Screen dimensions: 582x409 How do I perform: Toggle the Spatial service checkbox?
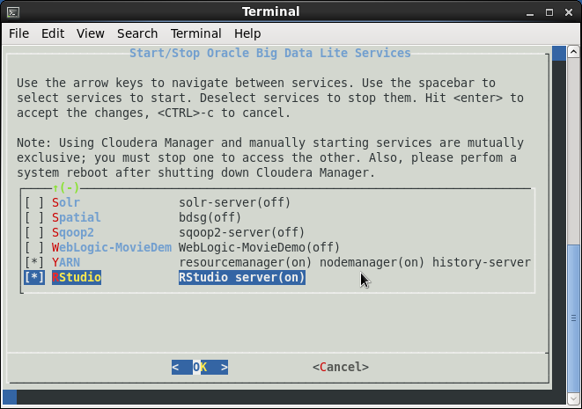point(34,217)
